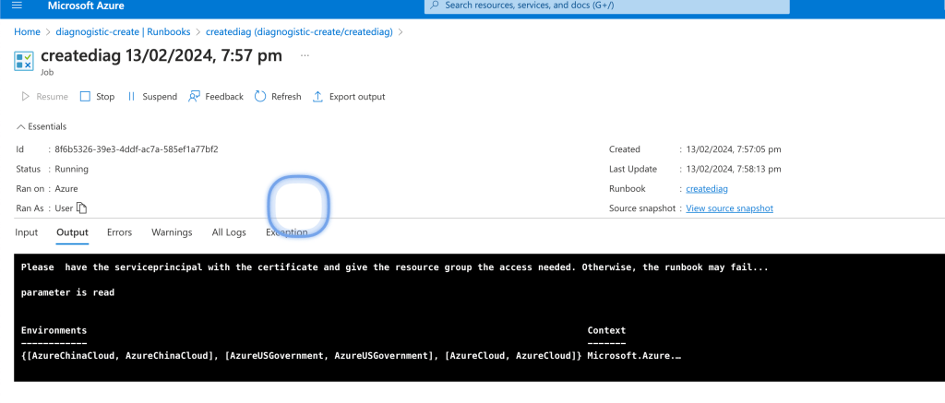Open the Azure portal hamburger menu
The image size is (945, 403).
click(x=17, y=6)
